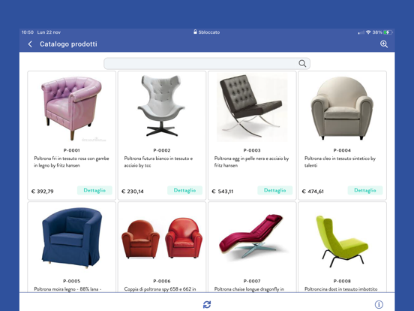Tap the refresh icon in bottom bar
Viewport: 414px width, 311px height.
pos(207,304)
